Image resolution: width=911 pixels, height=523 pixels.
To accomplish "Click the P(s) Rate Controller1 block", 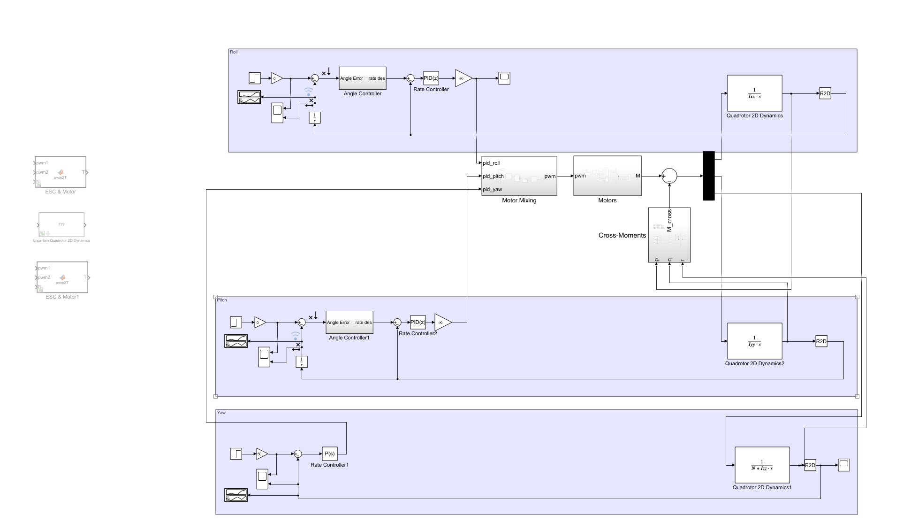I will [x=330, y=454].
